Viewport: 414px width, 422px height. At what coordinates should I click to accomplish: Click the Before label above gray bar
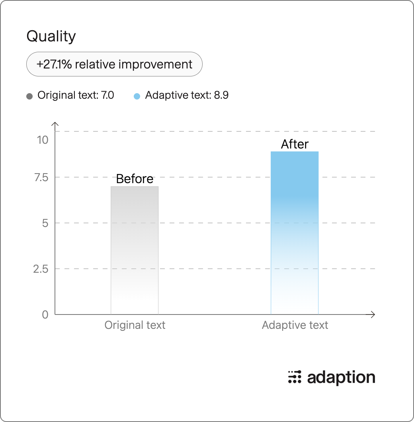tap(135, 179)
